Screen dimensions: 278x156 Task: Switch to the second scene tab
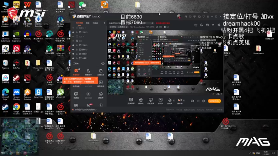tap(88, 23)
